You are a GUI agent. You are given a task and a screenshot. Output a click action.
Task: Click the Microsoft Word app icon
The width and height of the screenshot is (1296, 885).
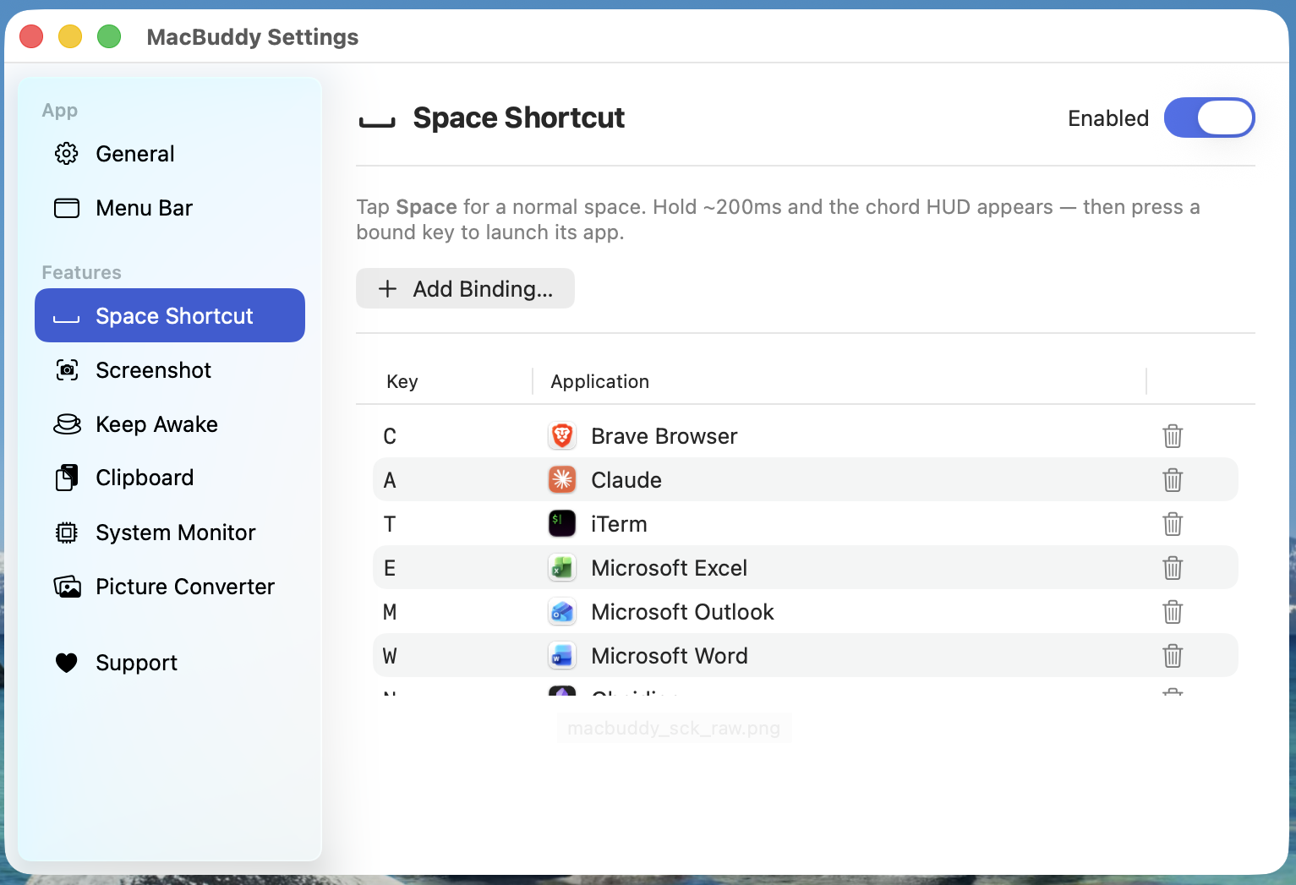[x=562, y=656]
